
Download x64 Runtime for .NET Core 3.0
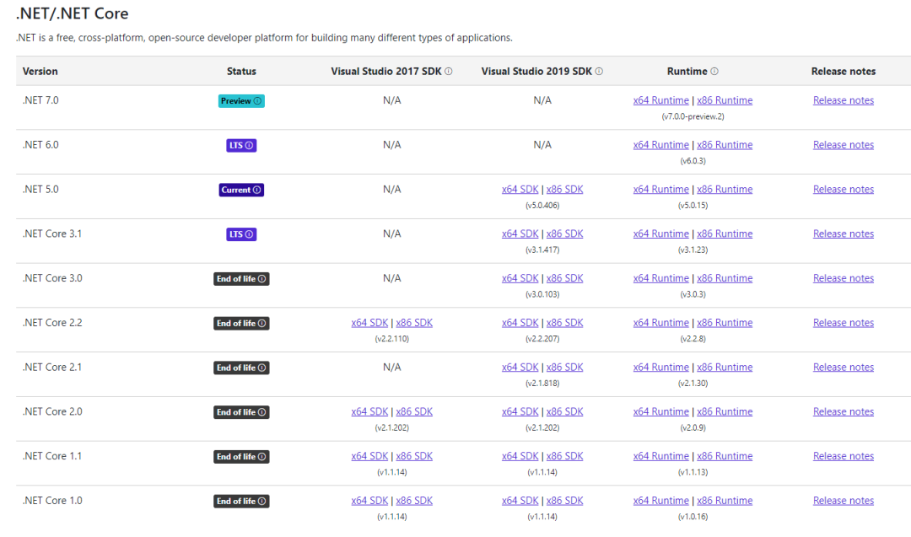[661, 279]
